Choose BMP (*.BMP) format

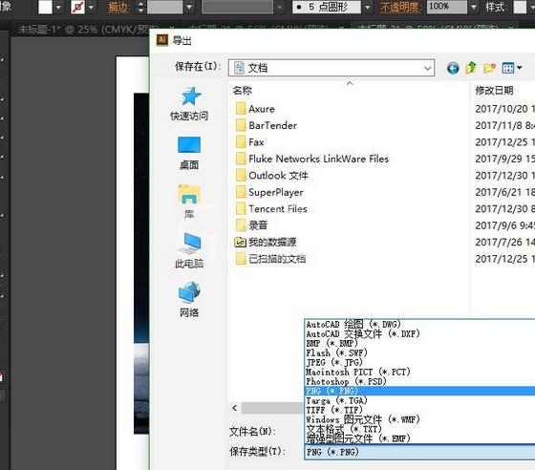pos(419,343)
